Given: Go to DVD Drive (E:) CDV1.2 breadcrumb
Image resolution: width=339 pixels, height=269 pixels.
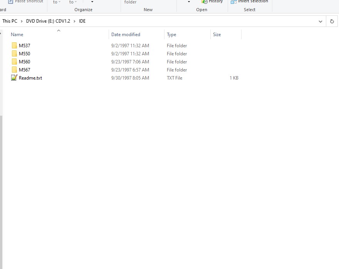Looking at the screenshot, I should coord(48,21).
